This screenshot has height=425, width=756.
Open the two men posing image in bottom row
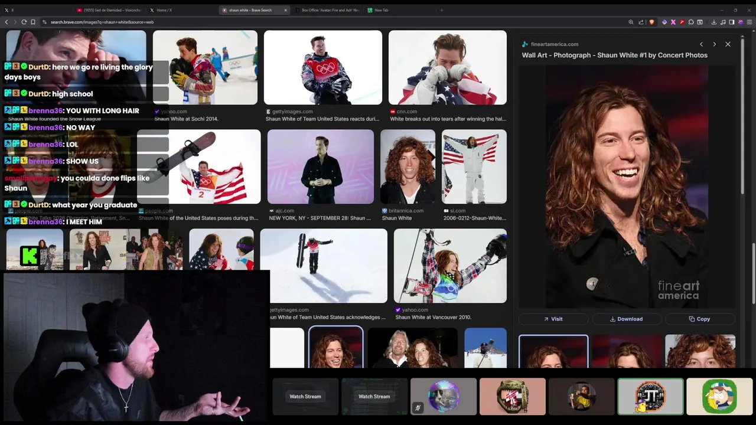(412, 348)
